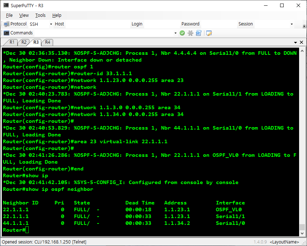Click the '<LayoutName>' status bar entry
The image size is (307, 246).
pos(284,242)
